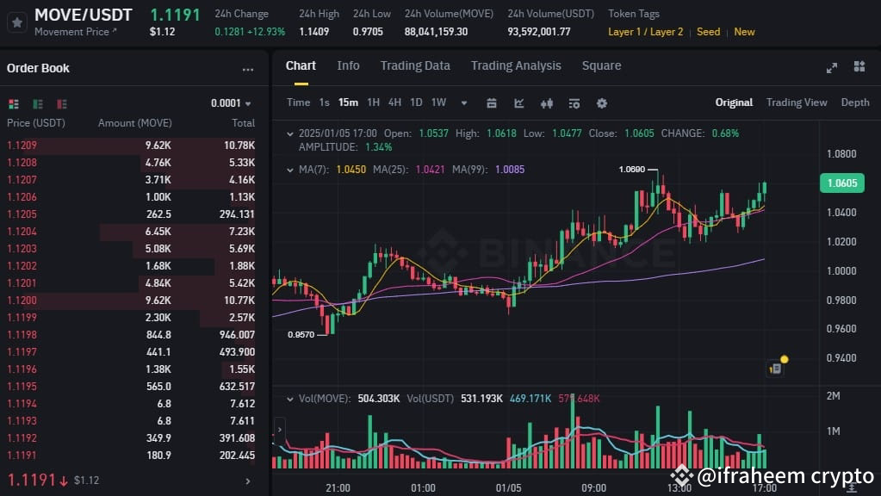Click the fullscreen expand icon above the chart
The width and height of the screenshot is (881, 496).
[x=831, y=66]
